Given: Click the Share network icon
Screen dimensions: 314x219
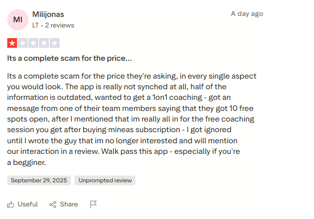Looking at the screenshot, I should click(53, 205).
